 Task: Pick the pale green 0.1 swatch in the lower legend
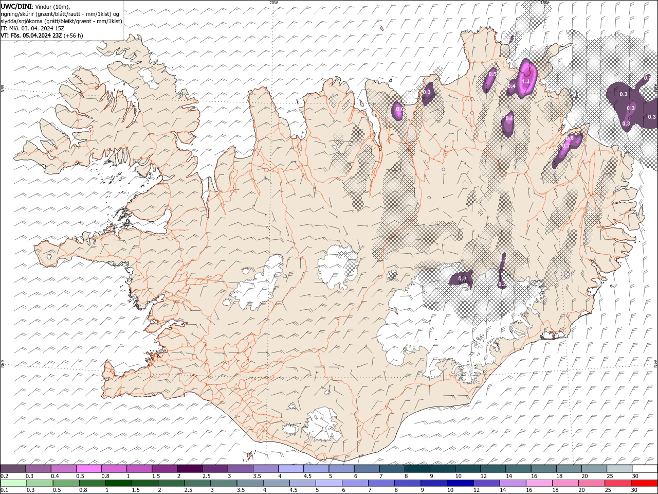(13, 483)
